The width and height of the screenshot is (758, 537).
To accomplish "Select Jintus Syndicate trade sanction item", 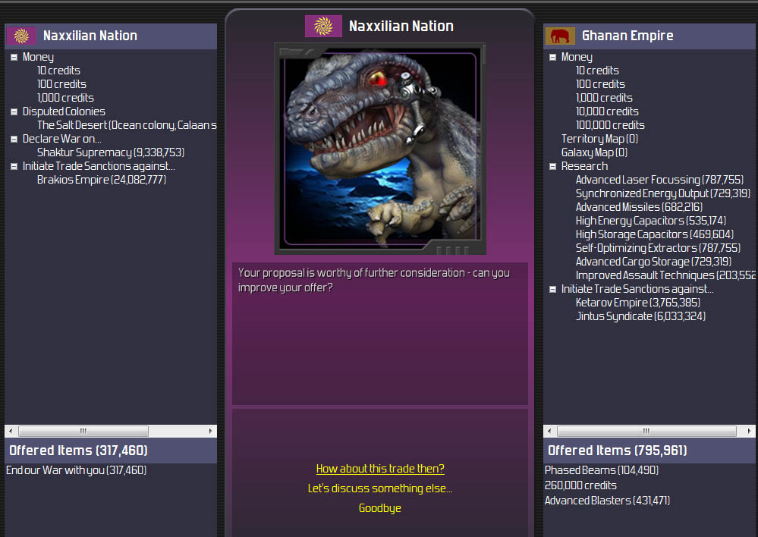I will 640,316.
